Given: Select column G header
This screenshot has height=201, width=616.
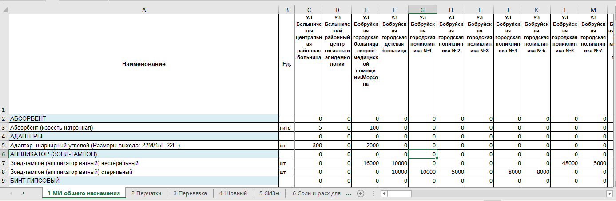Looking at the screenshot, I should coord(422,10).
